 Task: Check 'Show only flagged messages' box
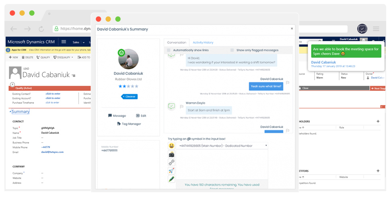pyautogui.click(x=232, y=50)
